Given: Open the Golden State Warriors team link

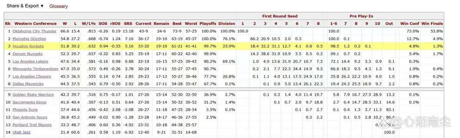Looking at the screenshot, I should (x=33, y=95).
